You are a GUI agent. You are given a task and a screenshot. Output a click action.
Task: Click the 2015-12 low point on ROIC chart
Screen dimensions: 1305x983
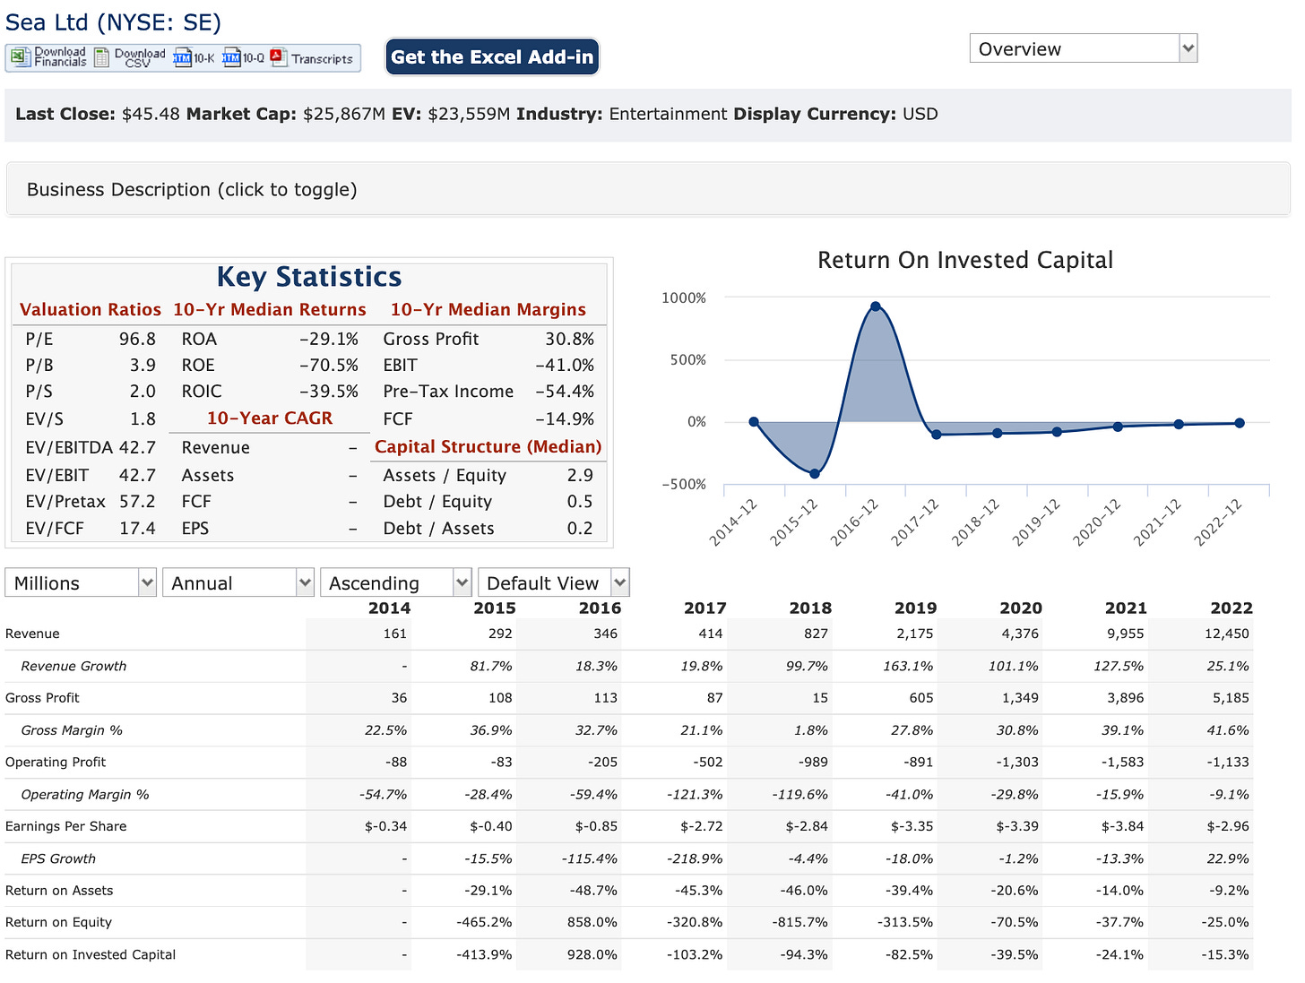pyautogui.click(x=815, y=473)
